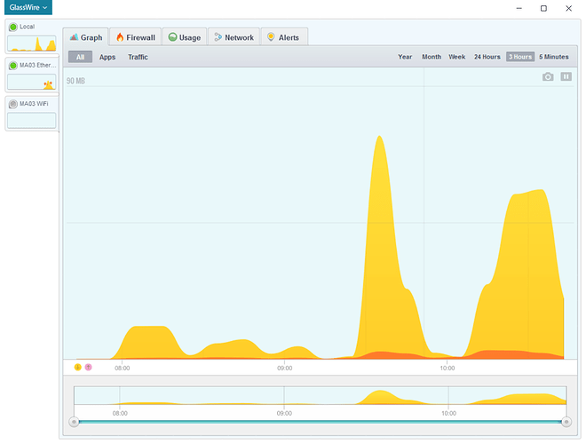586x444 pixels.
Task: Click the left timeline slider handle
Action: (x=75, y=422)
